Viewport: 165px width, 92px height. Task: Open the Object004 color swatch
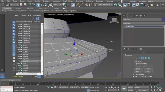[x=163, y=19]
